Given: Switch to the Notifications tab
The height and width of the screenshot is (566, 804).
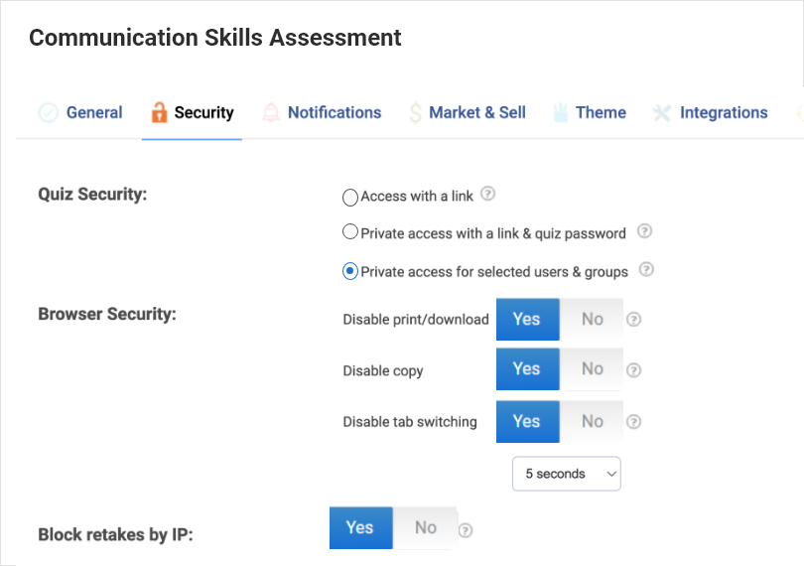Looking at the screenshot, I should click(334, 112).
